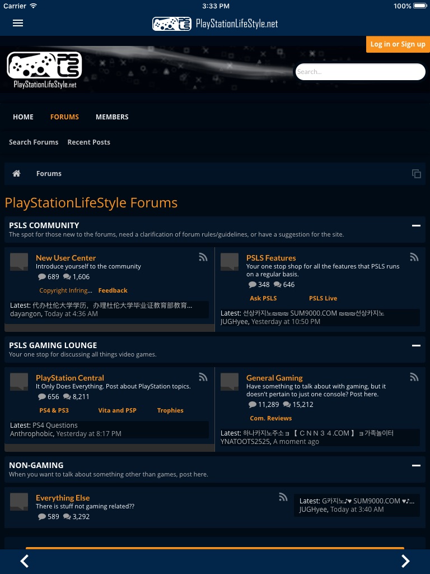Focus the Search input field
This screenshot has height=574, width=430.
360,72
